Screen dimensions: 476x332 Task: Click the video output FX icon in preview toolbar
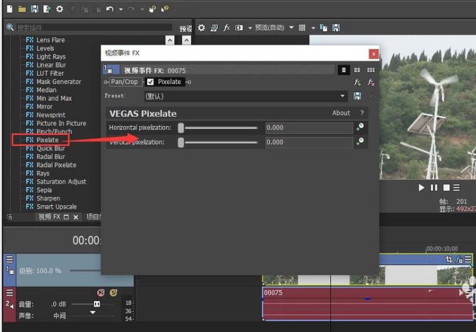(x=226, y=28)
